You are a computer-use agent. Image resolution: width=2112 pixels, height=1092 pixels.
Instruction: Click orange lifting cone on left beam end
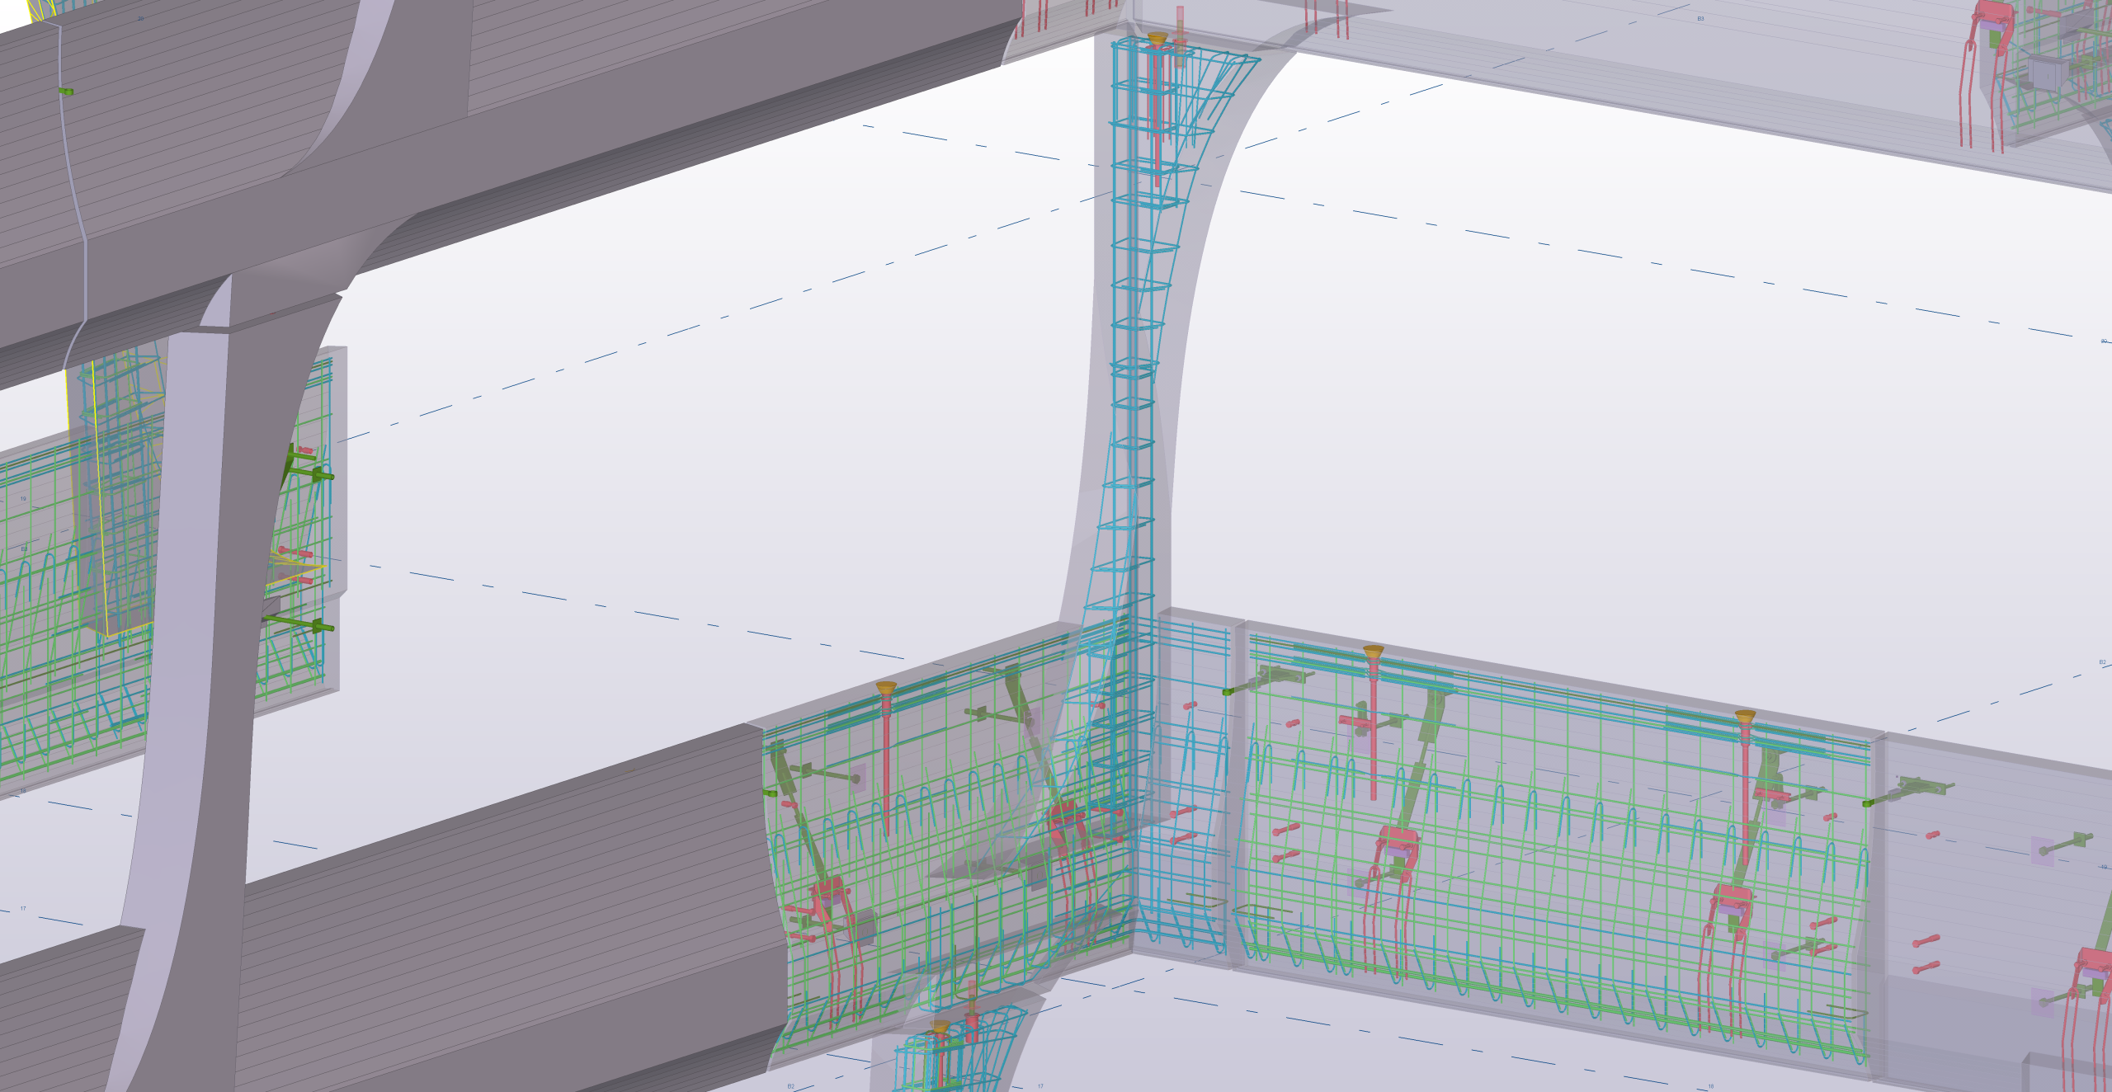pos(885,687)
